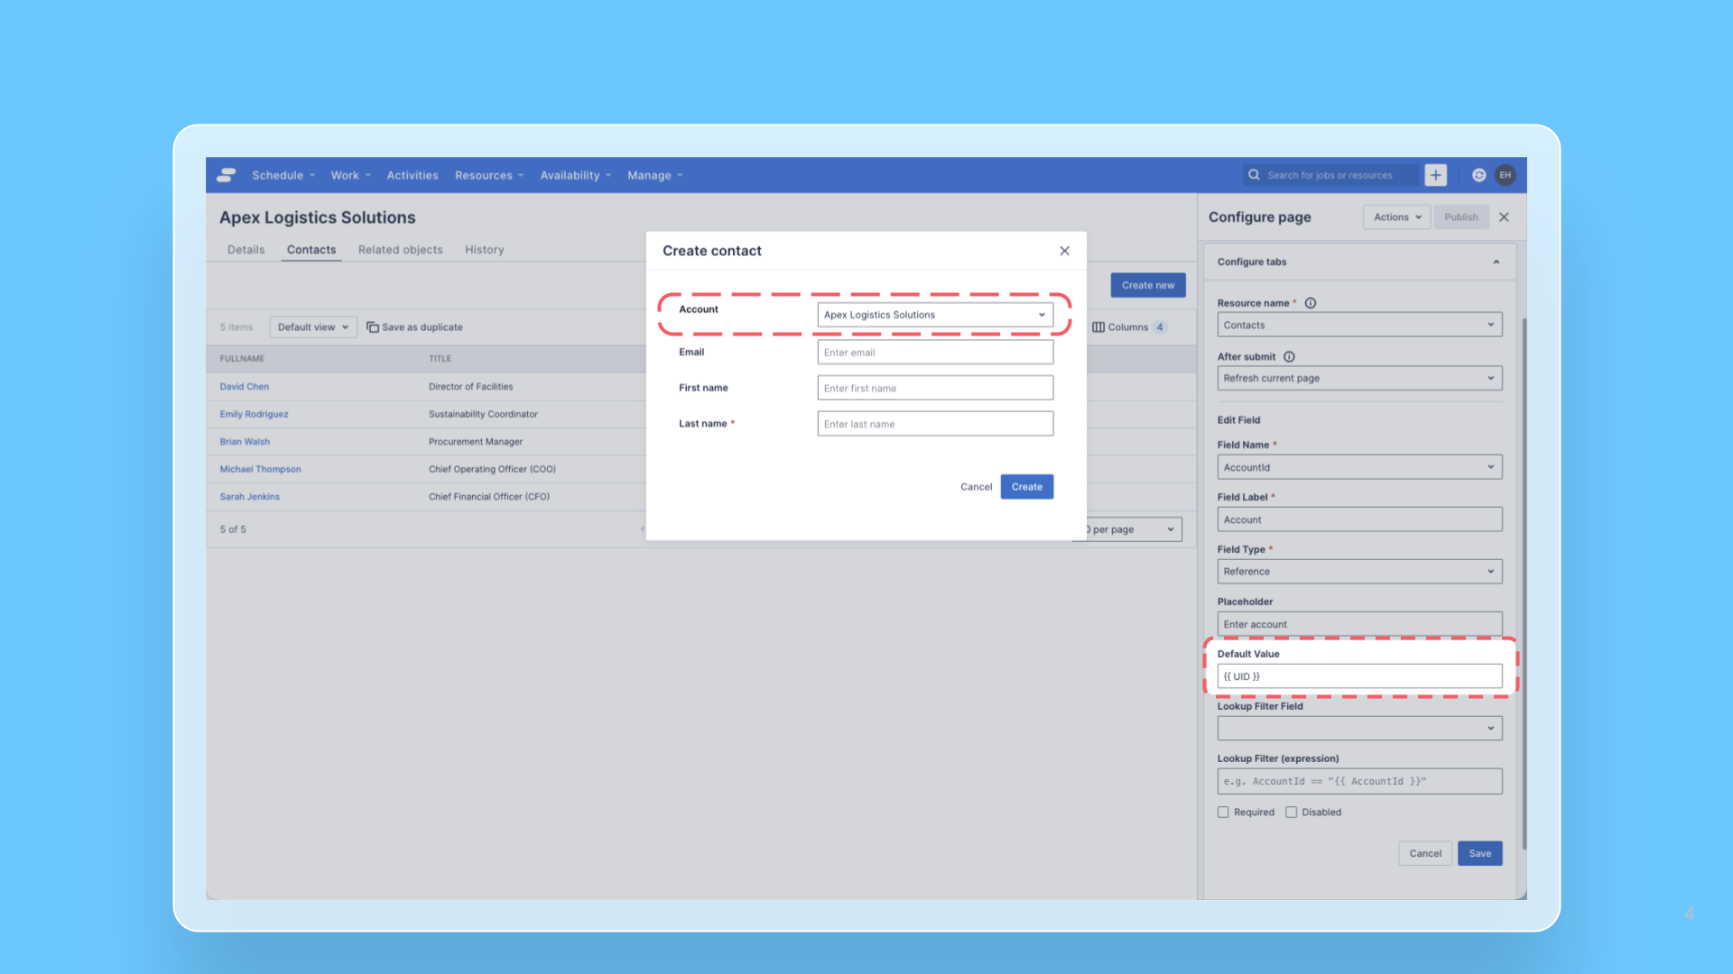Click the info icon beside Resource name
Viewport: 1733px width, 974px height.
[1311, 303]
